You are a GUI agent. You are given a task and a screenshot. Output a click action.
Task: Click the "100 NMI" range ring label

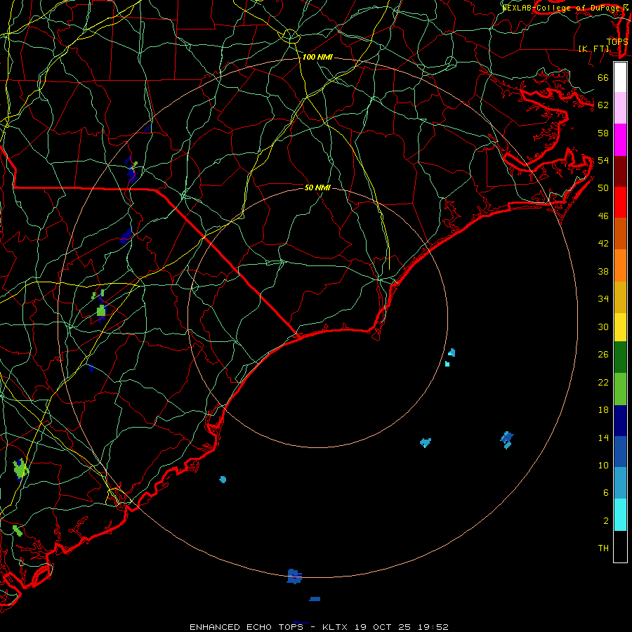coord(317,58)
